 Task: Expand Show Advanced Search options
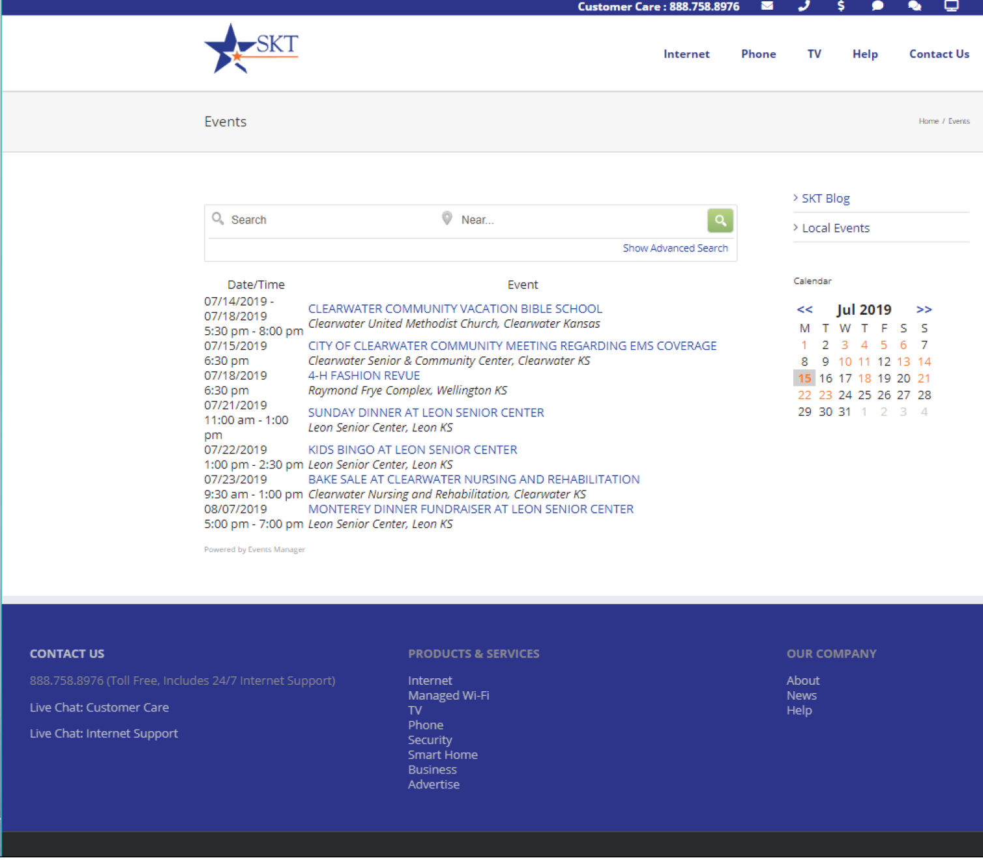pyautogui.click(x=675, y=248)
